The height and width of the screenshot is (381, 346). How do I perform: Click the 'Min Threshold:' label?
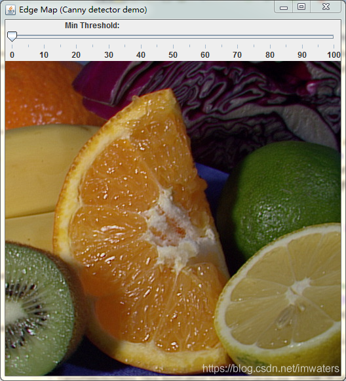click(92, 26)
